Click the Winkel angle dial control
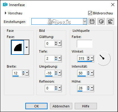This screenshot has height=112, width=118. click(103, 58)
